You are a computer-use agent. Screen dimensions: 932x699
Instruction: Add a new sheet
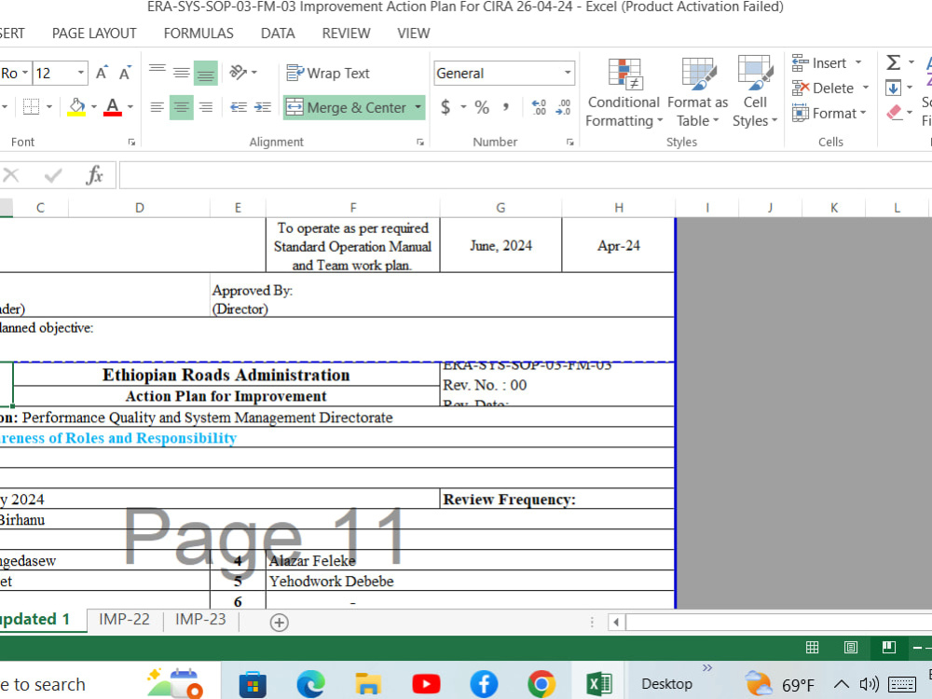point(280,623)
